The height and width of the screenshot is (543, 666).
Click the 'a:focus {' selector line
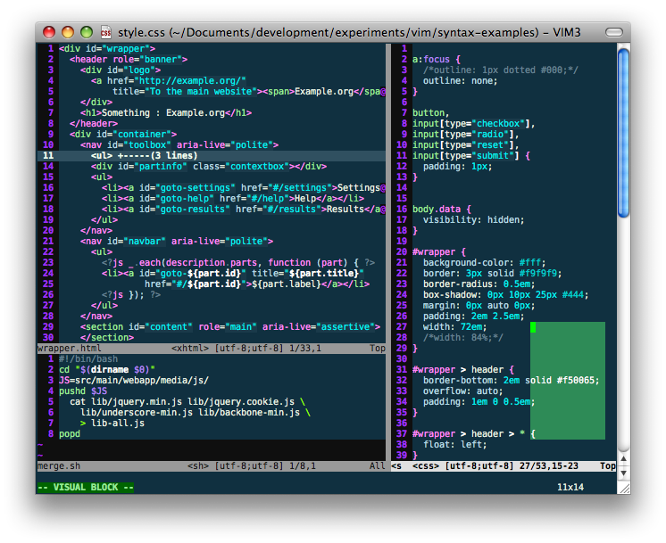437,60
